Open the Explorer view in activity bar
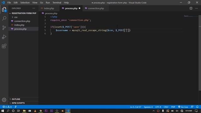This screenshot has height=113, width=201. [x=4, y=9]
